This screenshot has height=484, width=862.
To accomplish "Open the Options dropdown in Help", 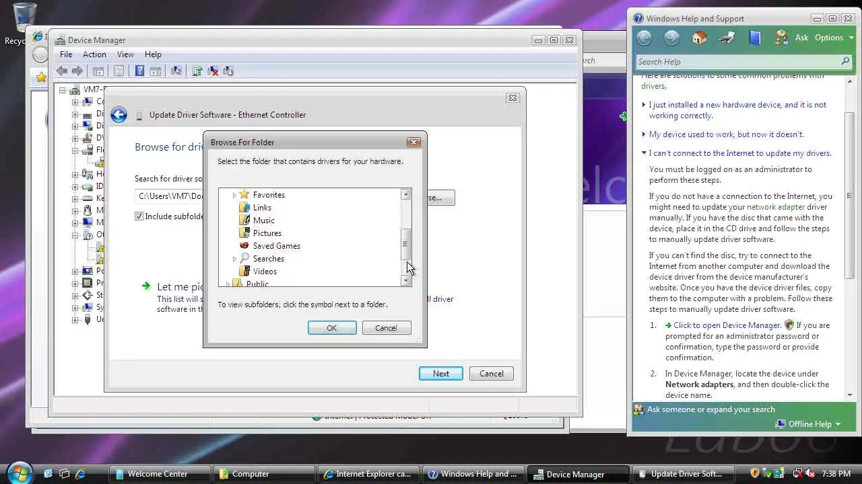I will coord(834,38).
